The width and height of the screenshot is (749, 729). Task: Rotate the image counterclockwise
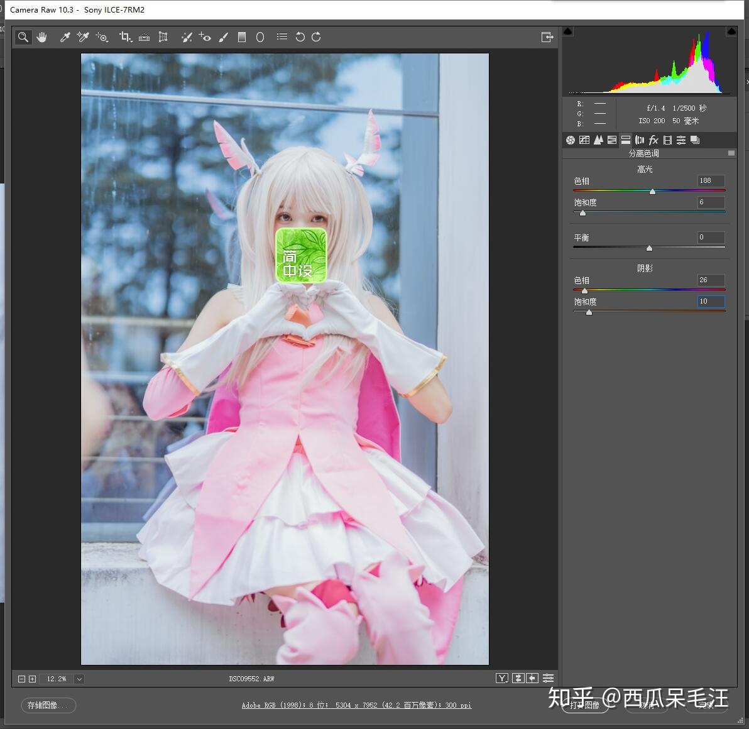coord(300,37)
